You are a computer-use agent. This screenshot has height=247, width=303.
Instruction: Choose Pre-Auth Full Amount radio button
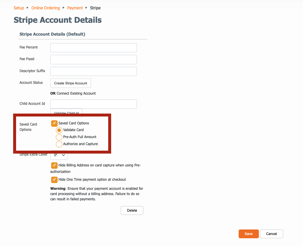(59, 137)
